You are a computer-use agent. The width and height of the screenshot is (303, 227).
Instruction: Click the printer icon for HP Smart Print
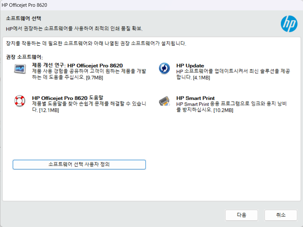[164, 101]
